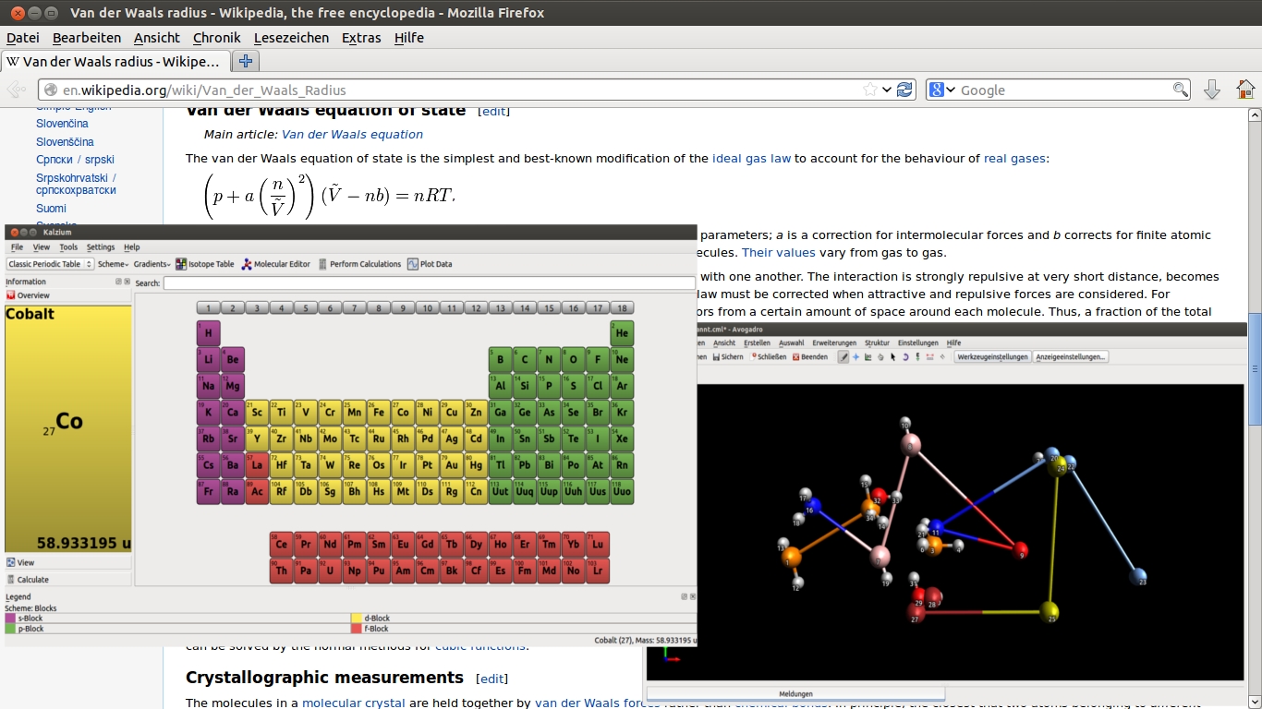Screen dimensions: 1262x709
Task: Expand the Gradients dropdown in Kalzium
Action: coord(152,264)
